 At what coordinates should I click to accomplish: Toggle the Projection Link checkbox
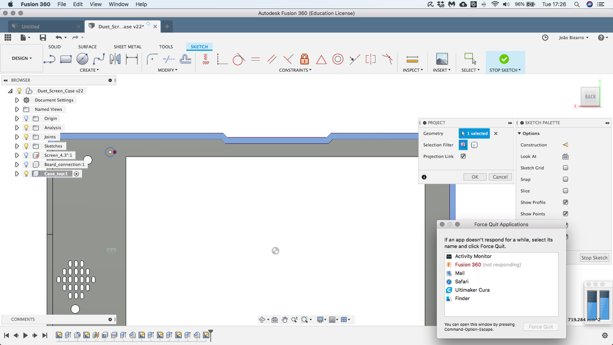[463, 156]
